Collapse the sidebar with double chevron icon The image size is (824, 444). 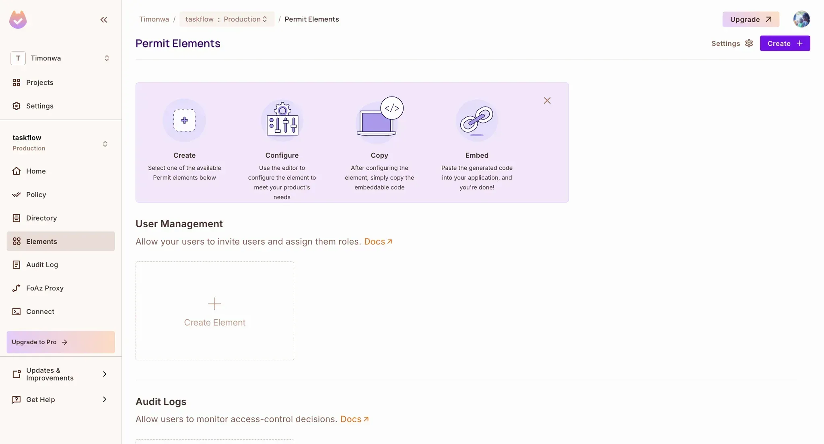click(103, 20)
